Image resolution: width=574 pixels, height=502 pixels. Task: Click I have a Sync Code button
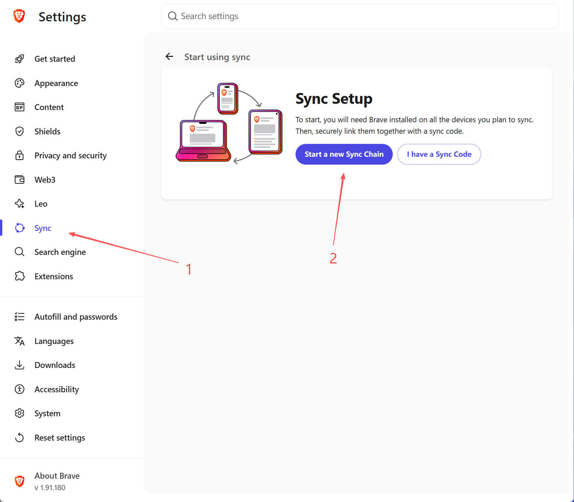(439, 154)
